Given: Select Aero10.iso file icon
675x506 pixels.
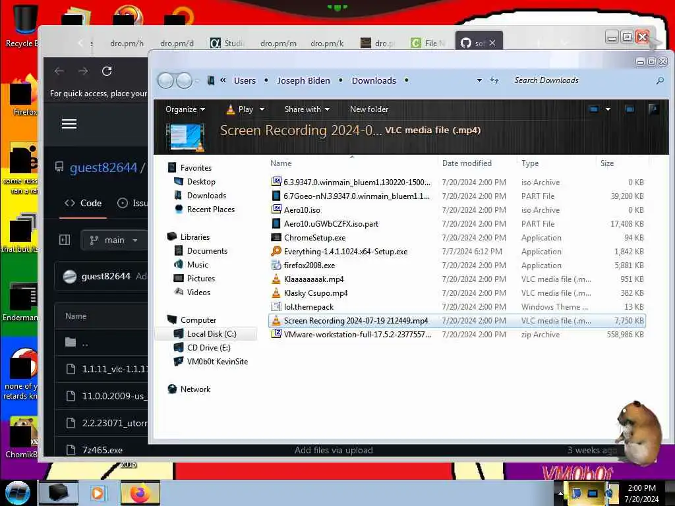Looking at the screenshot, I should click(x=276, y=210).
